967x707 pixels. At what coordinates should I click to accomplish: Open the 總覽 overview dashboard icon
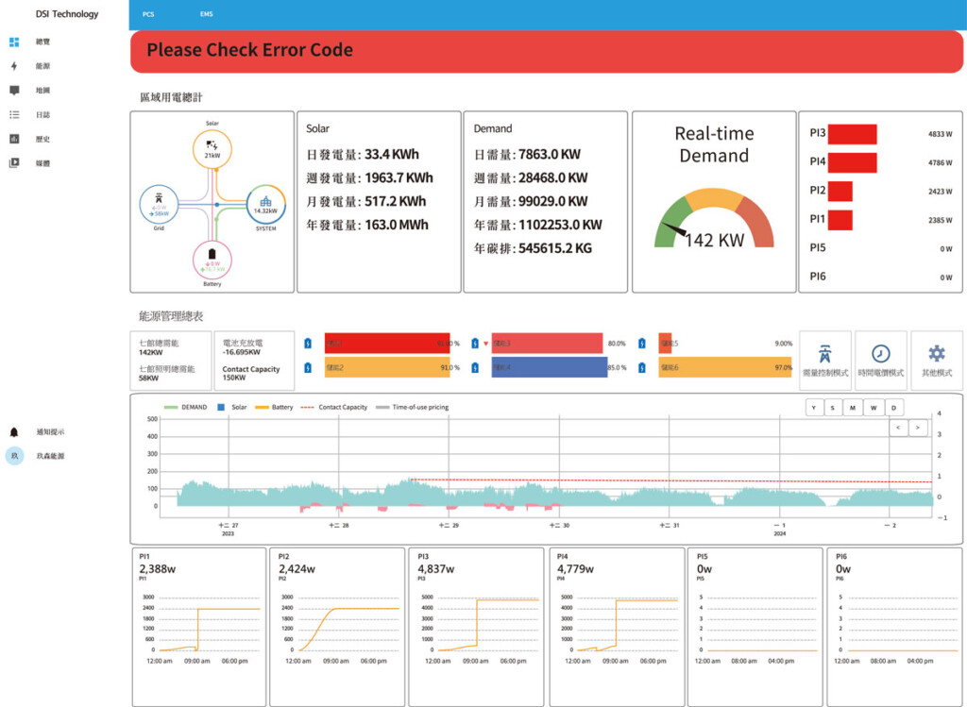click(14, 42)
